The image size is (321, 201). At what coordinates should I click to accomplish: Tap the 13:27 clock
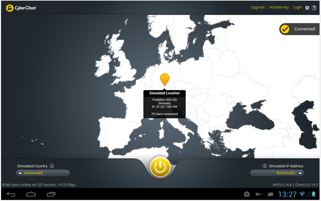pos(288,194)
